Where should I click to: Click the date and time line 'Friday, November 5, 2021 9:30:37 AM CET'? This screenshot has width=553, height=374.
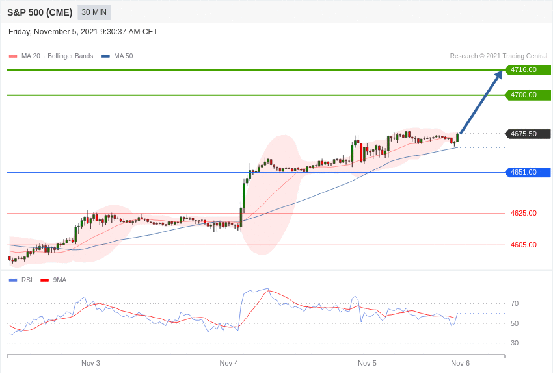click(x=83, y=32)
